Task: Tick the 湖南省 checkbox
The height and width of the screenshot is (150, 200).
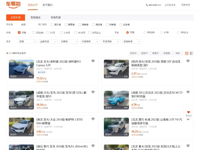Action: click(79, 24)
